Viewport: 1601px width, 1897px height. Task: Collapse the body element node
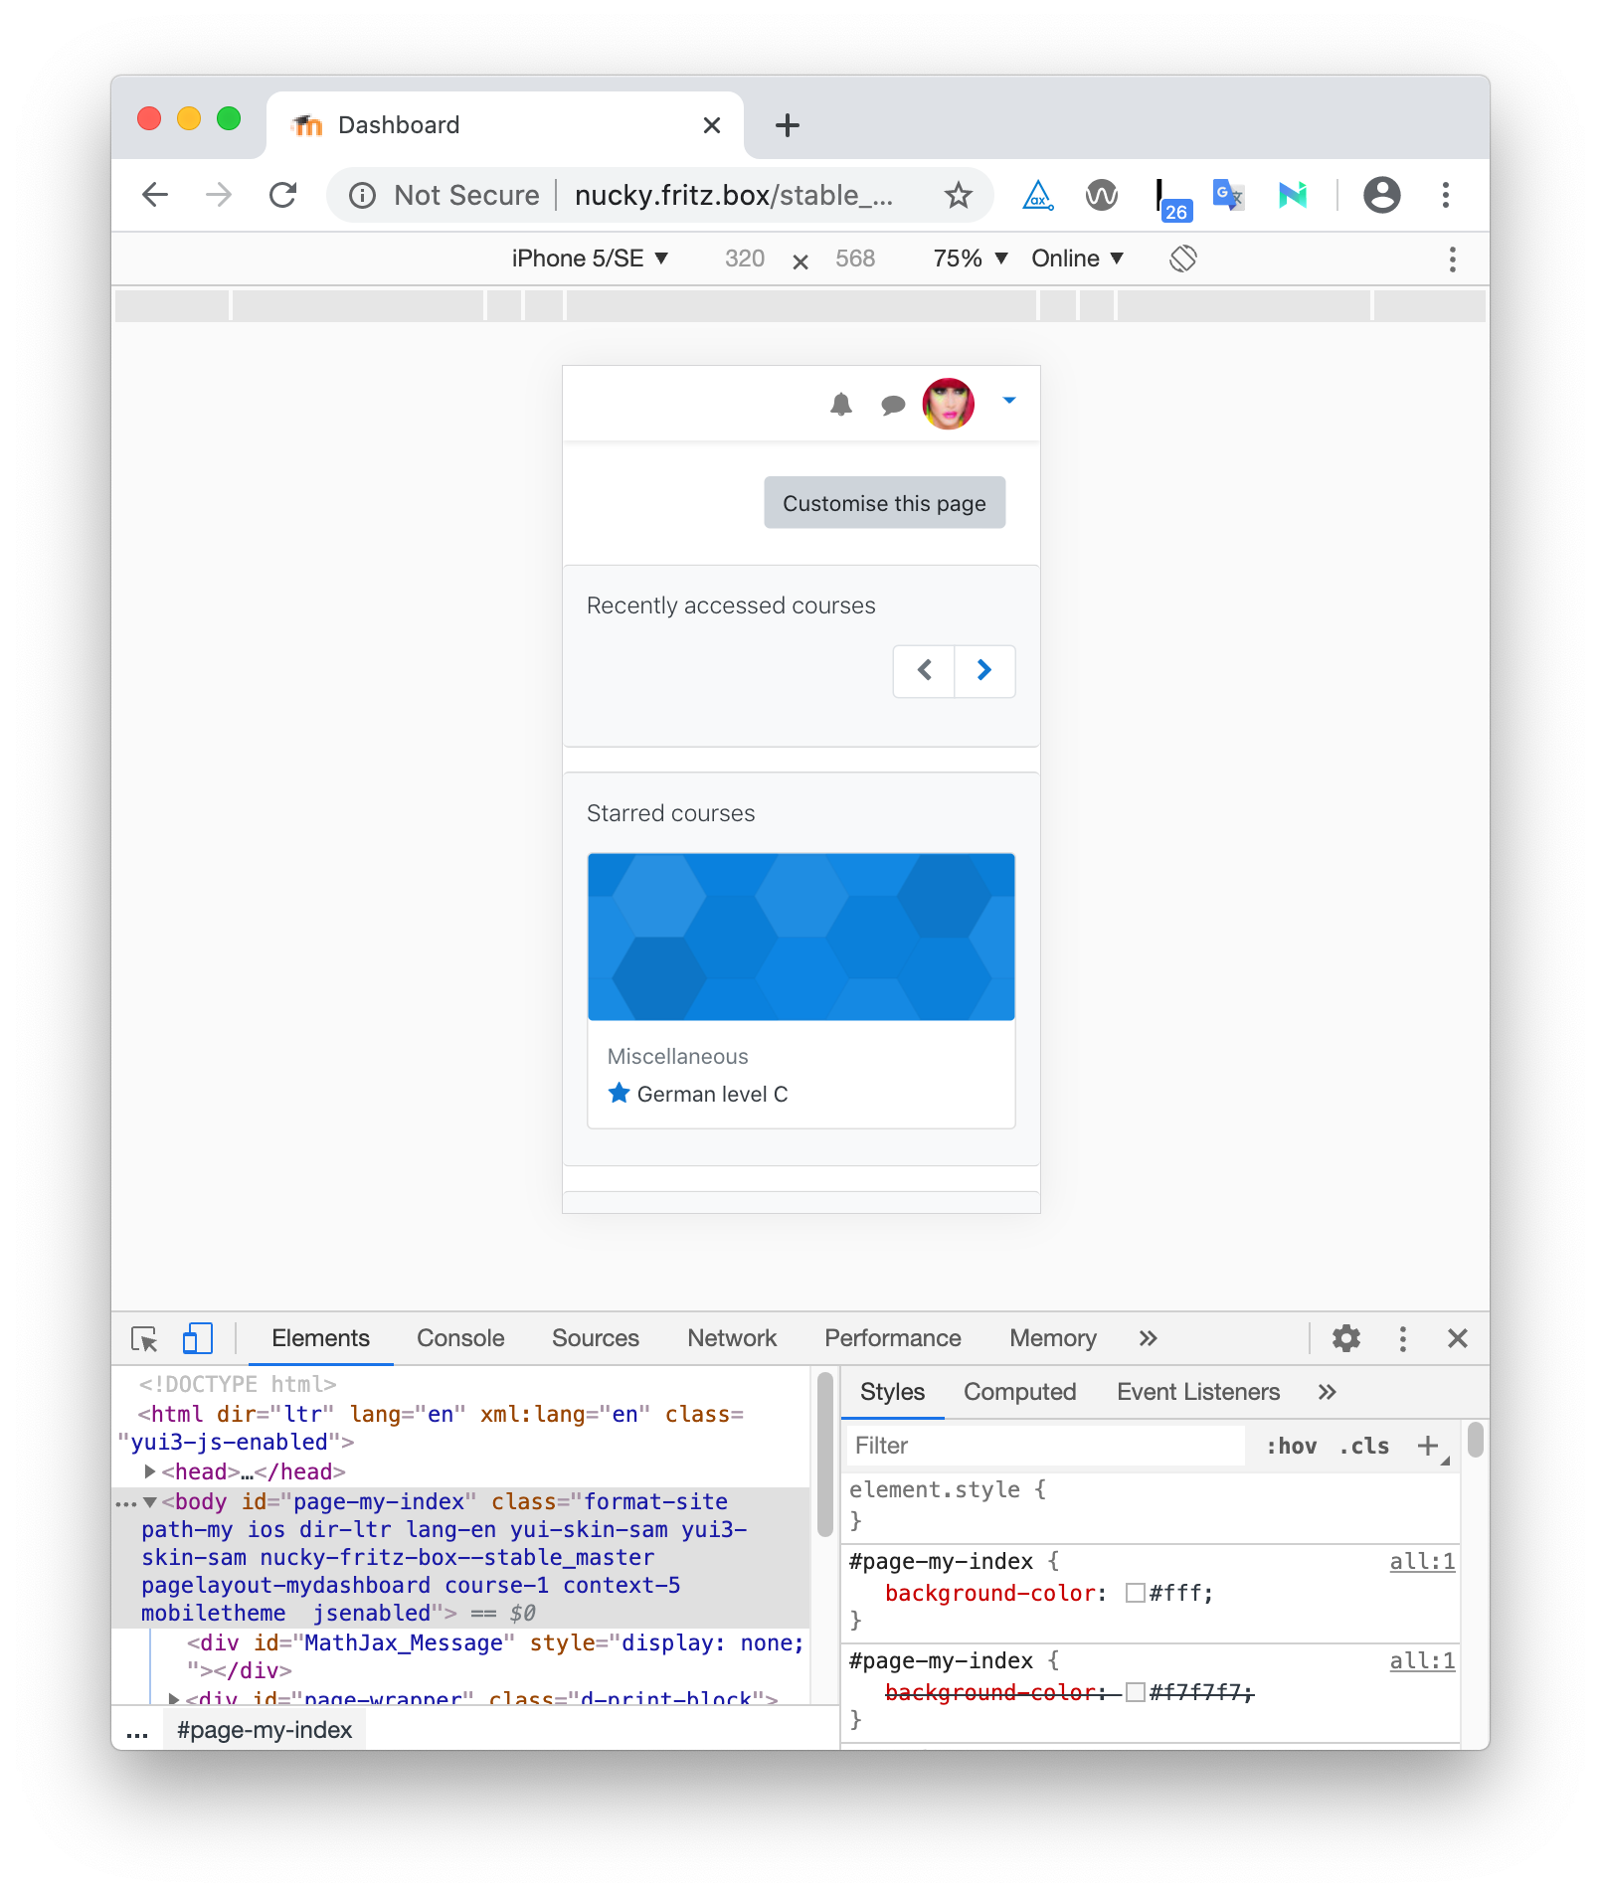pos(149,1501)
